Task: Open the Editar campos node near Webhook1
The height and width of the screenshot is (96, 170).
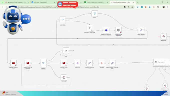Action: tap(141, 30)
